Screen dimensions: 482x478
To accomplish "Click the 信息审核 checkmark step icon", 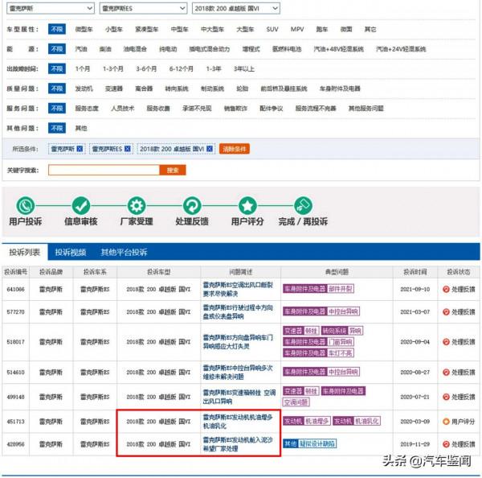I will [81, 205].
